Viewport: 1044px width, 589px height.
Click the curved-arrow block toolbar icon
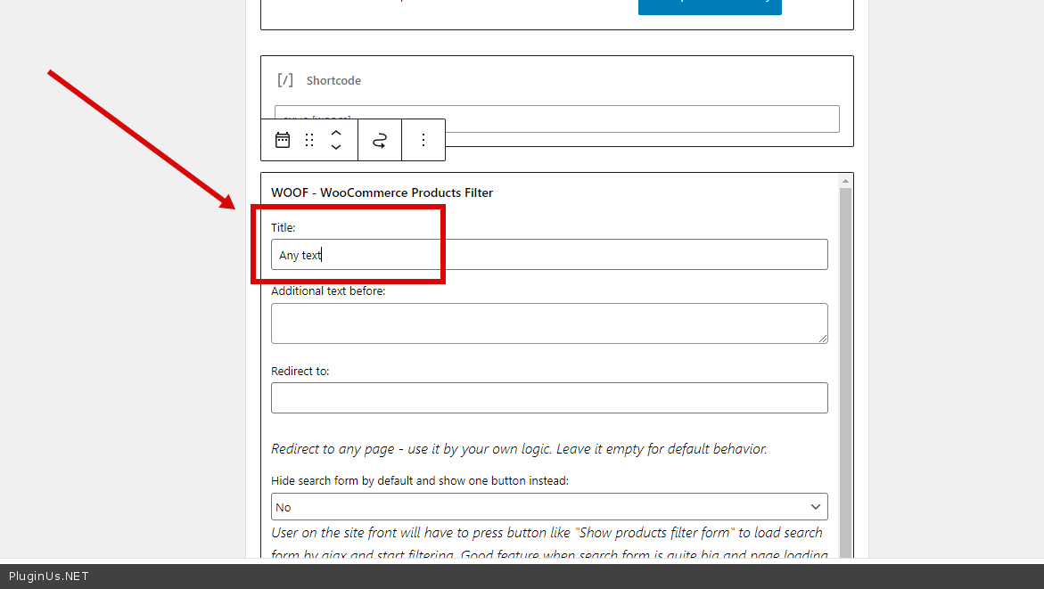pos(380,140)
